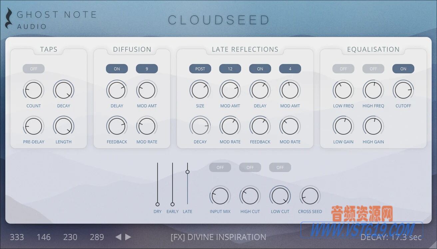Screen dimensions: 437x249
Task: Click seed value 289
Action: 97,237
